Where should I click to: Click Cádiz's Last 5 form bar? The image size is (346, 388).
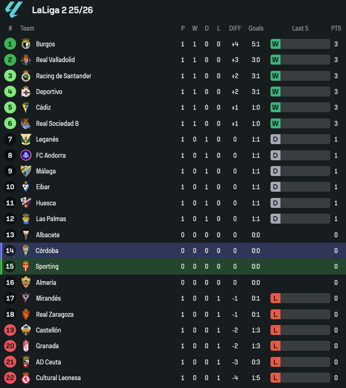[305, 108]
